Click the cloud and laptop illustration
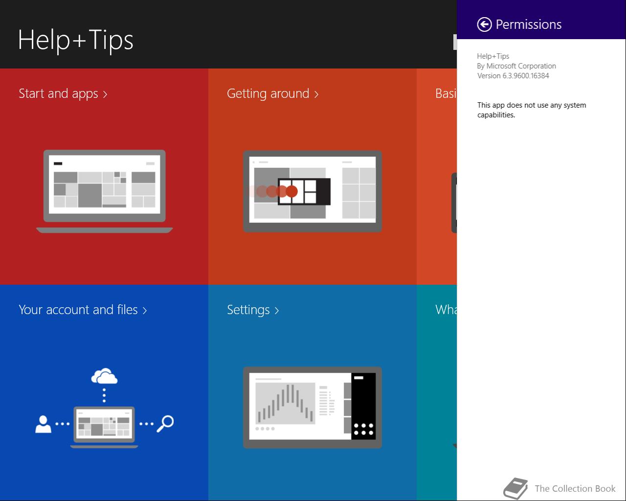The image size is (626, 501). [104, 408]
